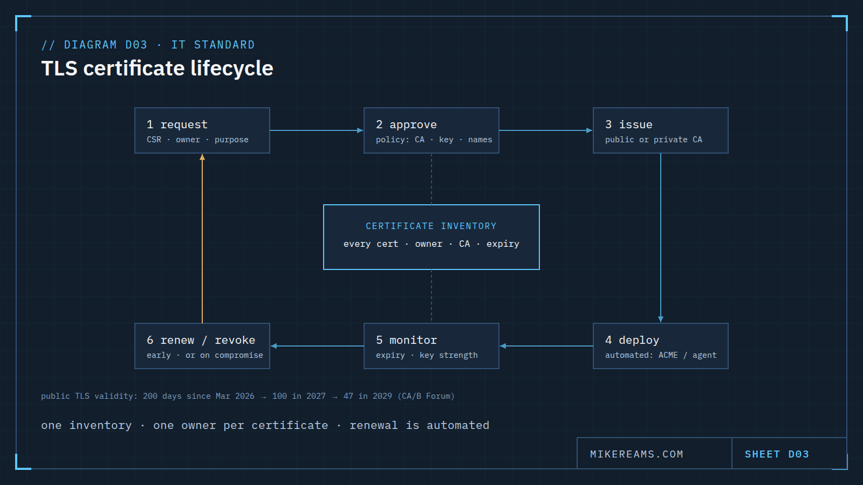
Task: Click the MIKEREAMS.COM label
Action: coord(636,454)
